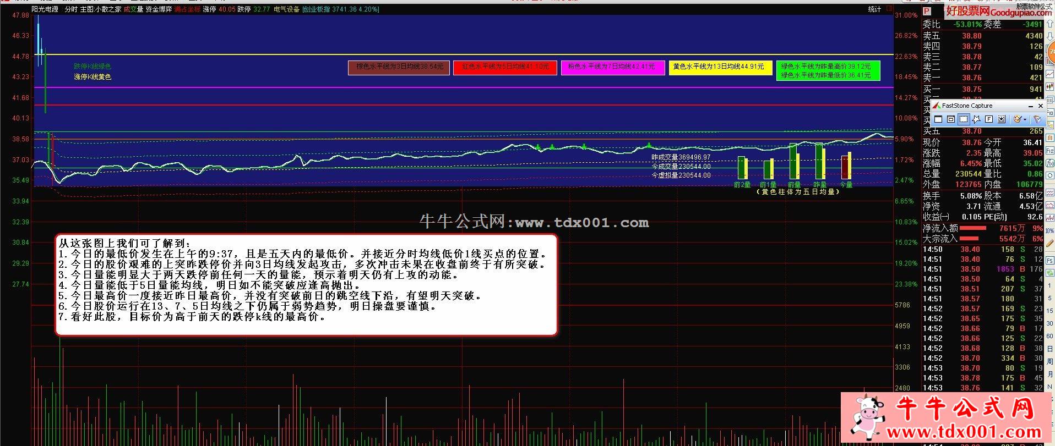Click the 卖一 price 38.76
Screen dimensions: 1055x446
pos(972,78)
